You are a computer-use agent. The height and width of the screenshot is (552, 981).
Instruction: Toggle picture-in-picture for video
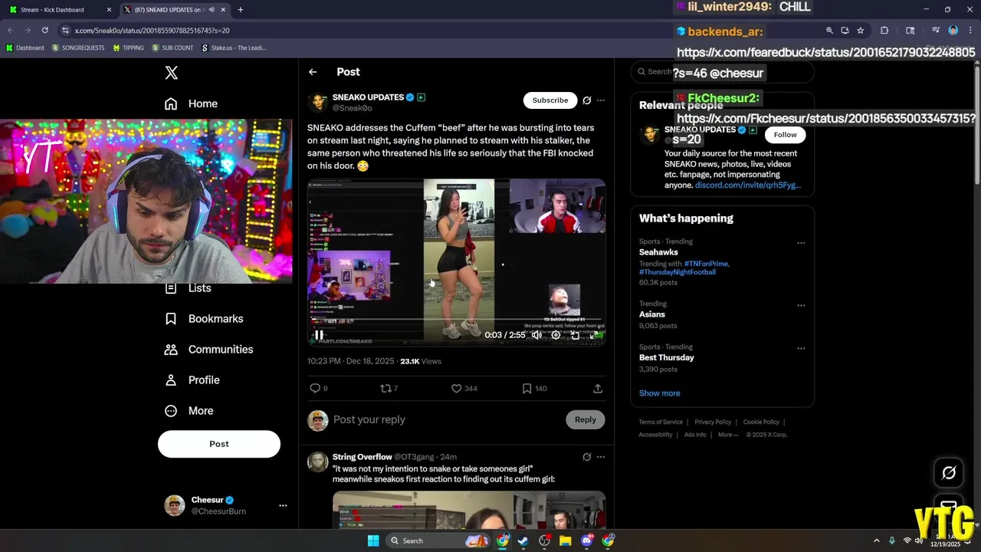coord(575,335)
